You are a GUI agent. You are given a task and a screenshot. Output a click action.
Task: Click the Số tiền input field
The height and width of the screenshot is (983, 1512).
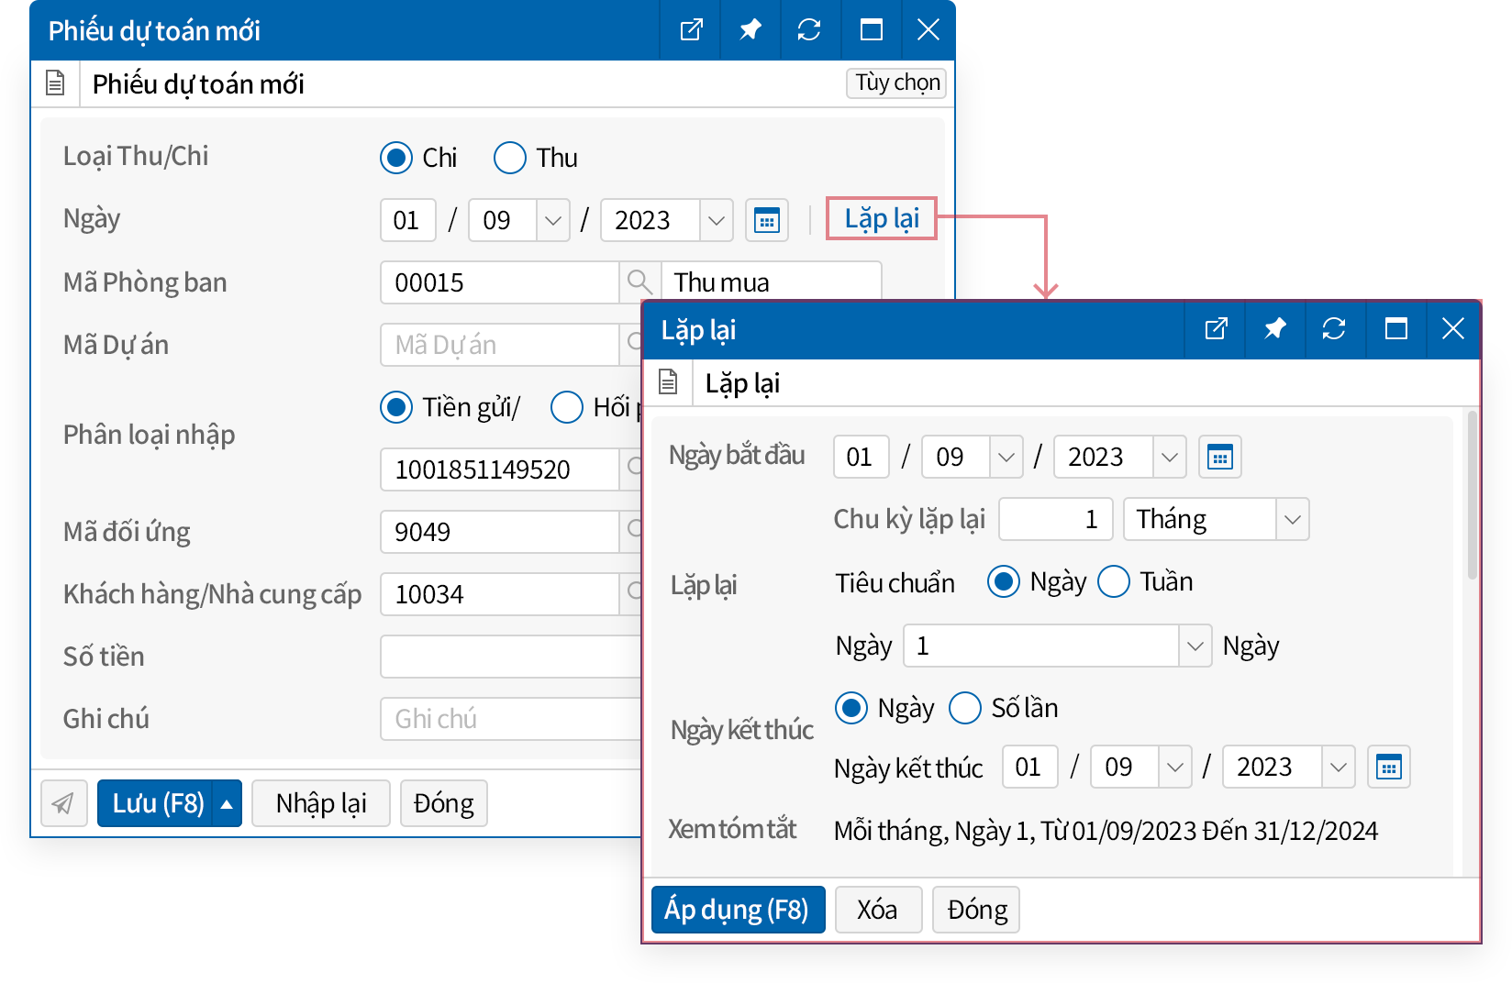pyautogui.click(x=510, y=657)
